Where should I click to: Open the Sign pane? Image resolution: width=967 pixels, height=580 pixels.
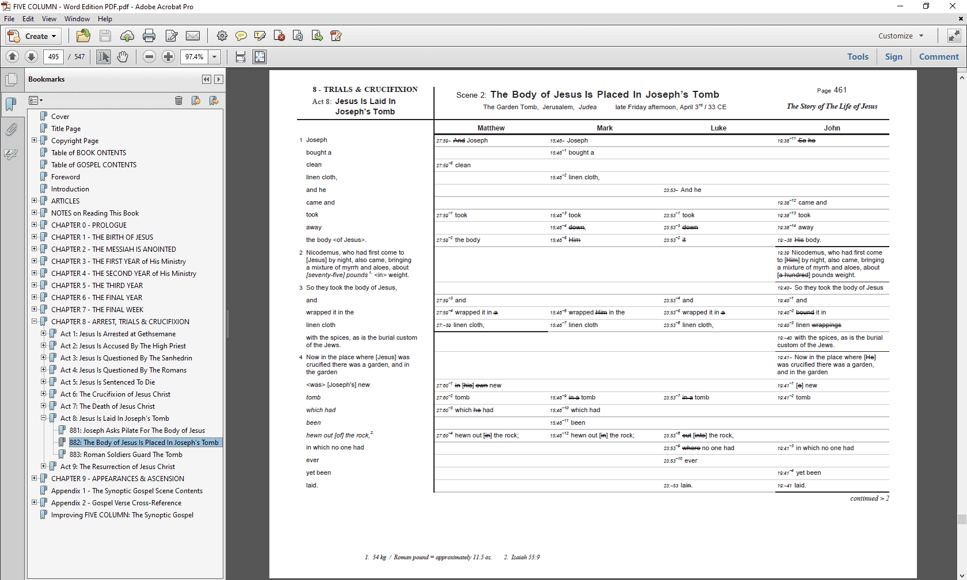click(894, 56)
